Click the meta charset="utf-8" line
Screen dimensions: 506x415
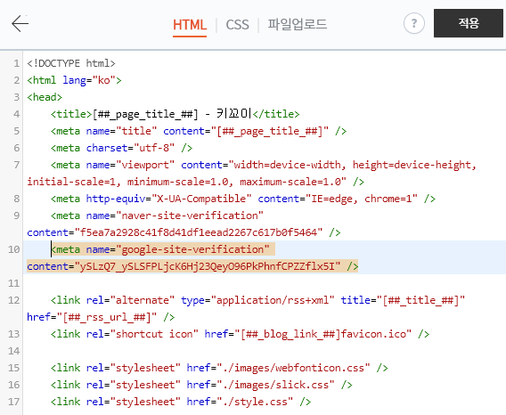tap(122, 148)
